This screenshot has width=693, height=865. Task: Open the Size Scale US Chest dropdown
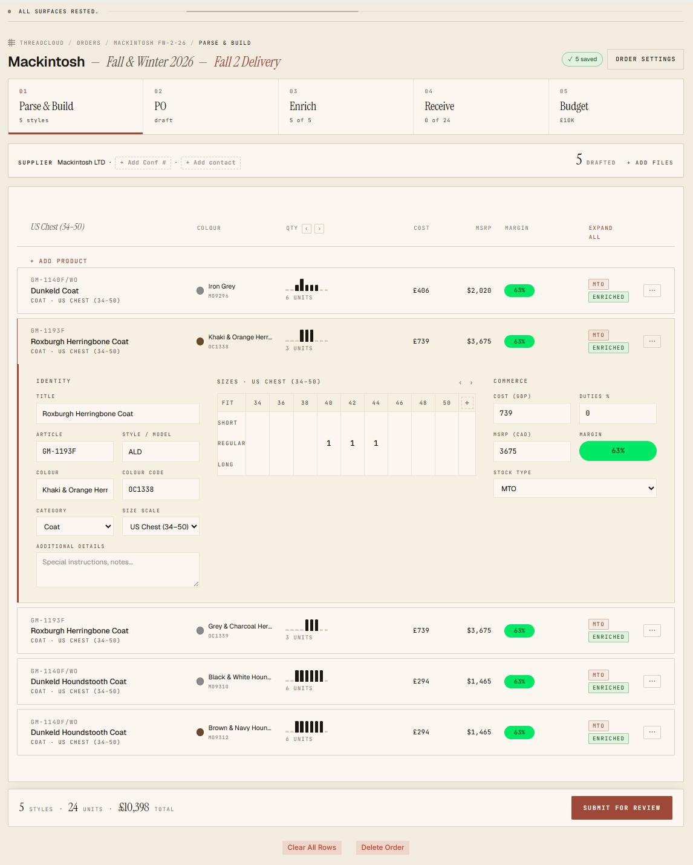(x=161, y=527)
